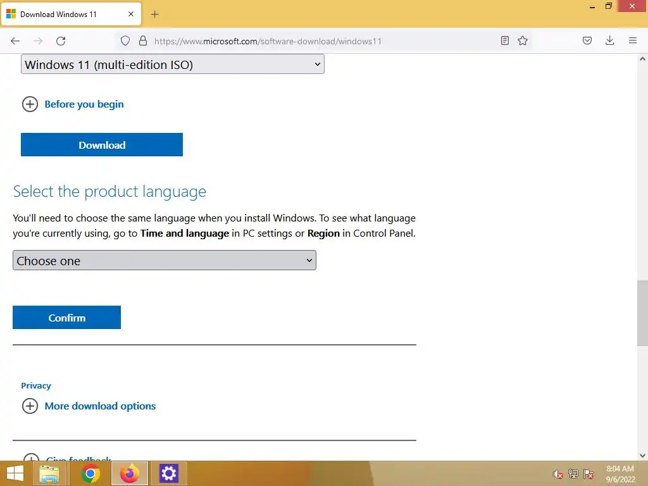Click the vertical scrollbar thumb
The height and width of the screenshot is (486, 648).
(x=642, y=313)
